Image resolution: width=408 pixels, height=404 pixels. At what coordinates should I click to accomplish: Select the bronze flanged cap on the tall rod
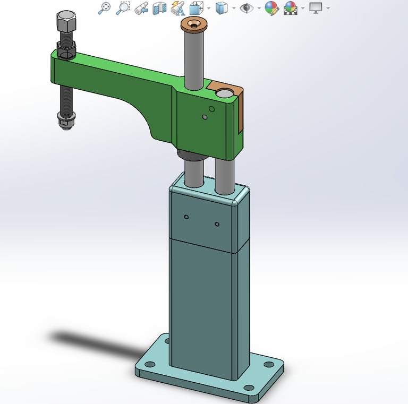pos(194,25)
